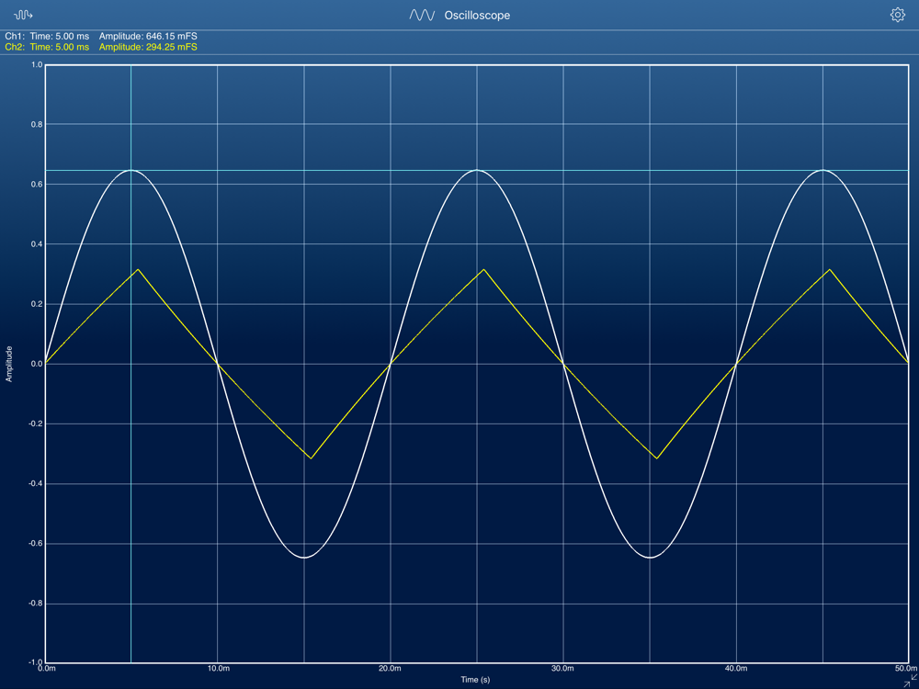Click the 0.8 amplitude axis label
The width and height of the screenshot is (919, 689).
36,124
